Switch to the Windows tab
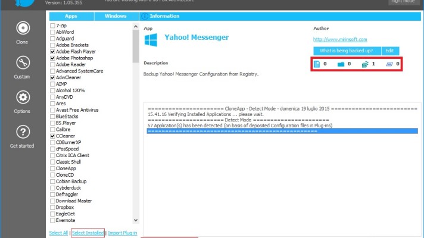The image size is (424, 238). [x=116, y=16]
